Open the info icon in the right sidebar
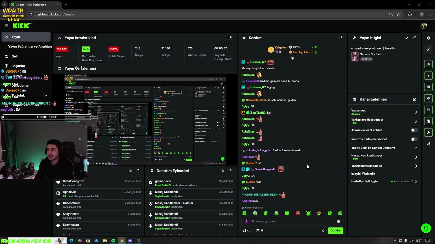 point(429,38)
